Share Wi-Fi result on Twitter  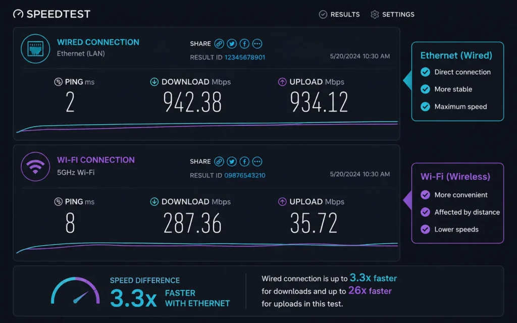(x=232, y=161)
